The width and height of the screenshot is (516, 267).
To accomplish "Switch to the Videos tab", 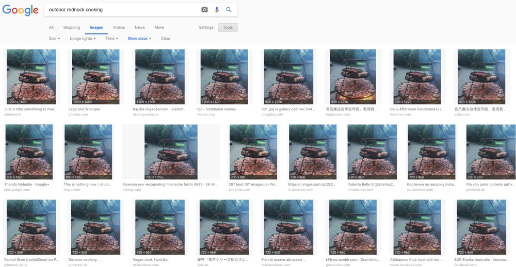I will (119, 27).
